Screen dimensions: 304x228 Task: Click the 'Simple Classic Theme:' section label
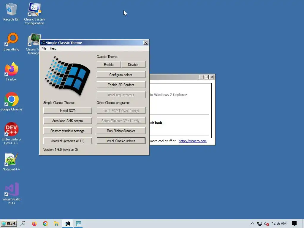click(x=59, y=102)
